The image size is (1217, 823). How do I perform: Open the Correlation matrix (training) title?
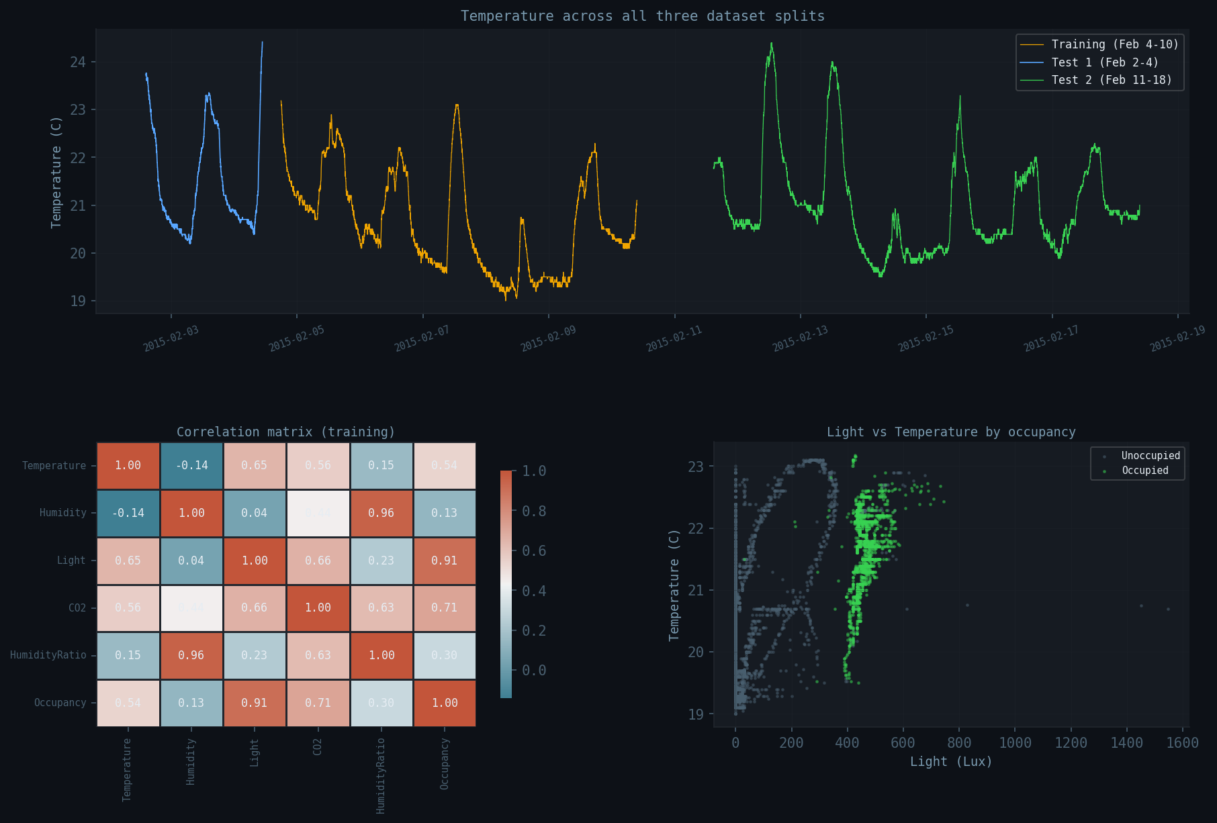[286, 432]
